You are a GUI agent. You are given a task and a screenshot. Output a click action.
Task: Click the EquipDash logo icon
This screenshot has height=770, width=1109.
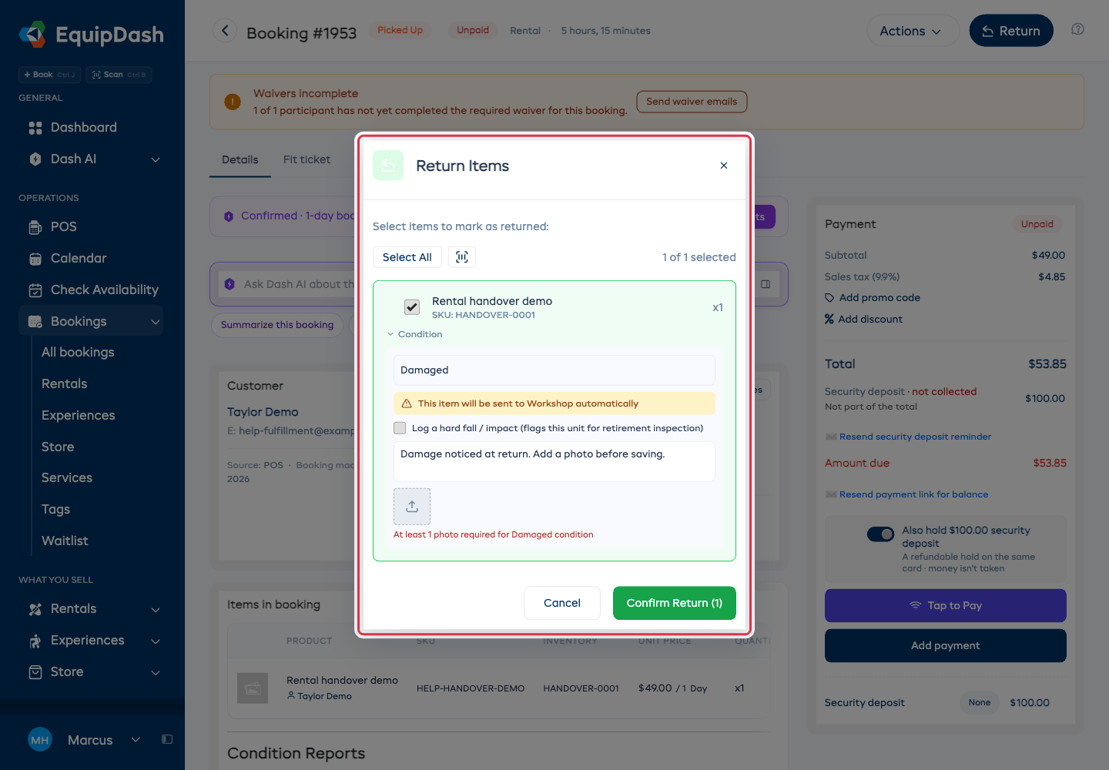(32, 35)
